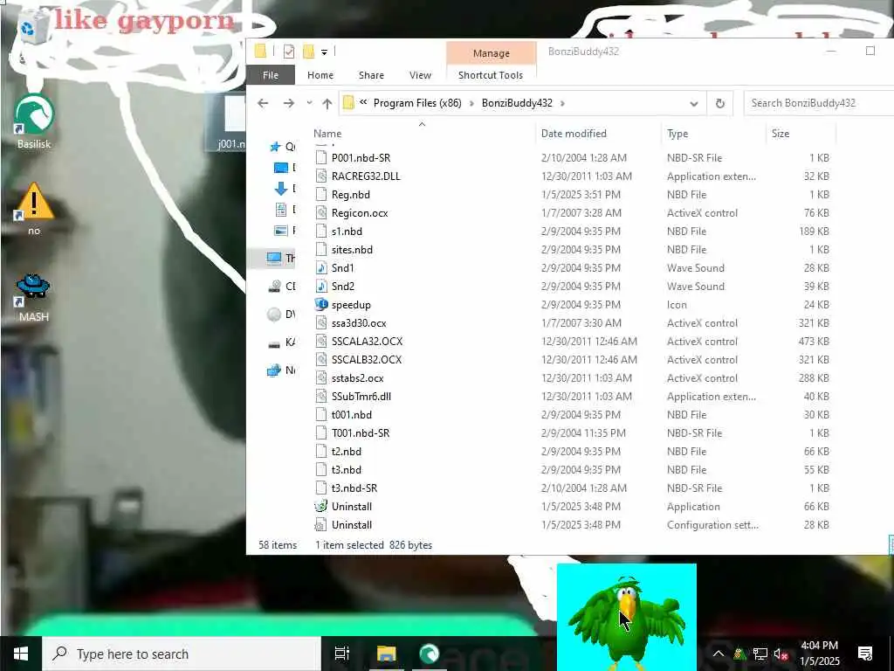Click the network tray icon
894x671 pixels.
(760, 654)
